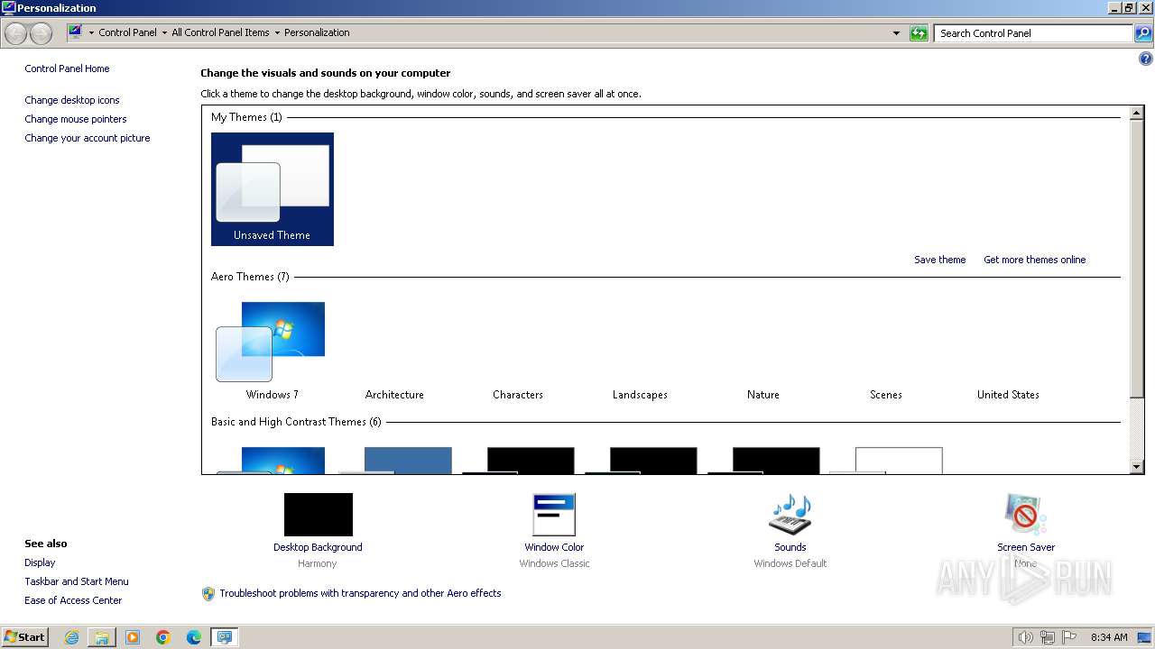Click Get more themes online link
Viewport: 1155px width, 649px height.
tap(1034, 260)
